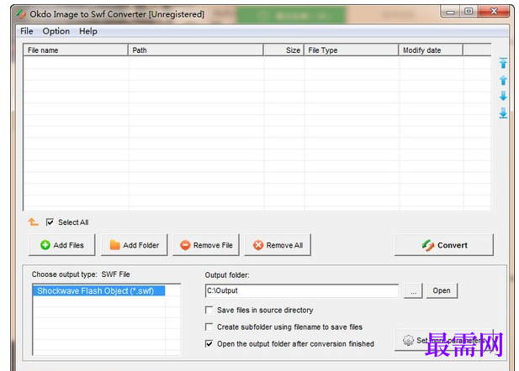Open the output folder with Open button

(x=442, y=290)
